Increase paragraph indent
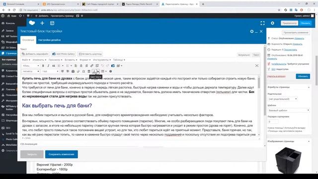The image size is (318, 179). coord(68,72)
